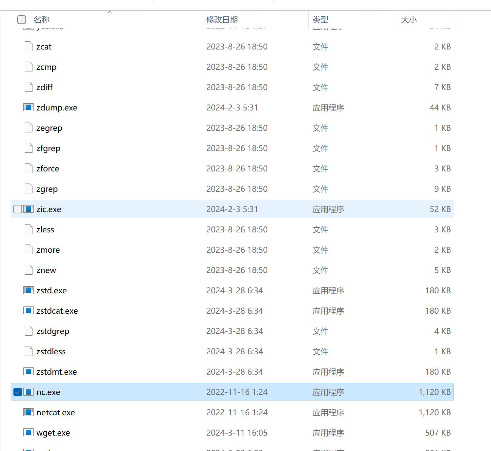Click the zic.exe application icon
Image resolution: width=491 pixels, height=451 pixels.
(x=29, y=209)
